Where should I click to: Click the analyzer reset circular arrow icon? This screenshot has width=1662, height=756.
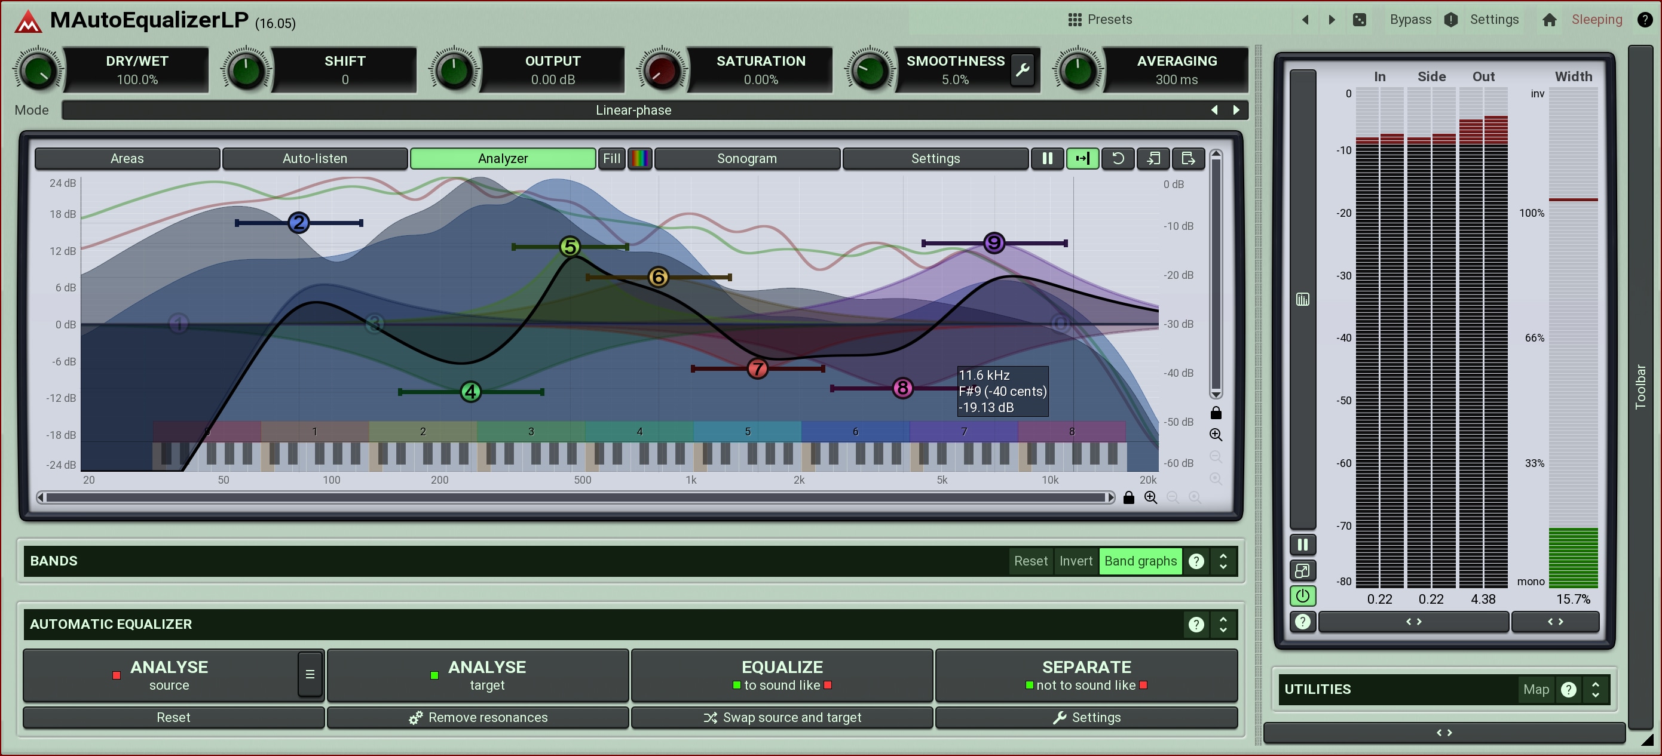point(1118,159)
